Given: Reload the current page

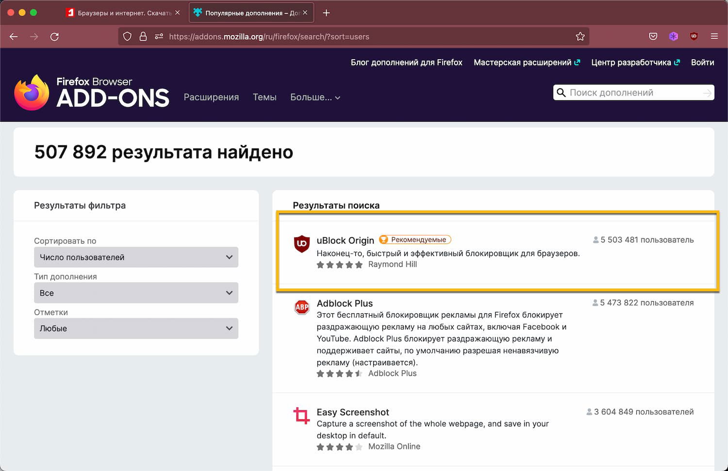Looking at the screenshot, I should coord(54,36).
